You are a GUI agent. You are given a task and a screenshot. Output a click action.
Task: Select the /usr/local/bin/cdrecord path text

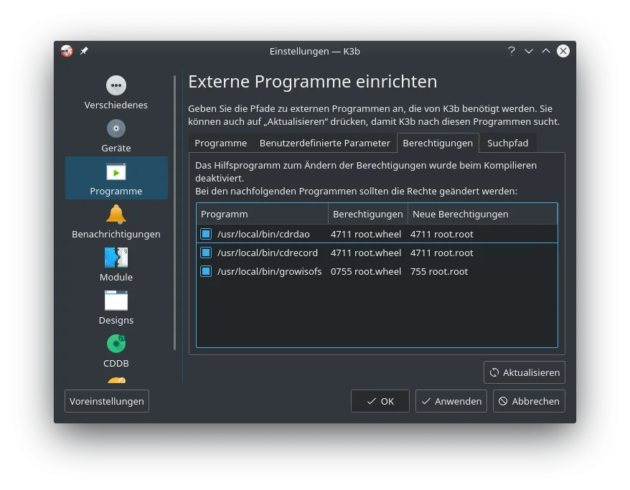click(268, 253)
